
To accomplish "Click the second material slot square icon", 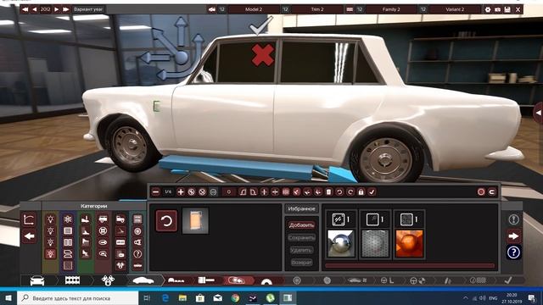I will click(372, 219).
